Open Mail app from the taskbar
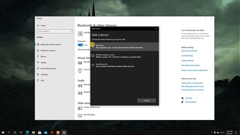 pos(46,132)
